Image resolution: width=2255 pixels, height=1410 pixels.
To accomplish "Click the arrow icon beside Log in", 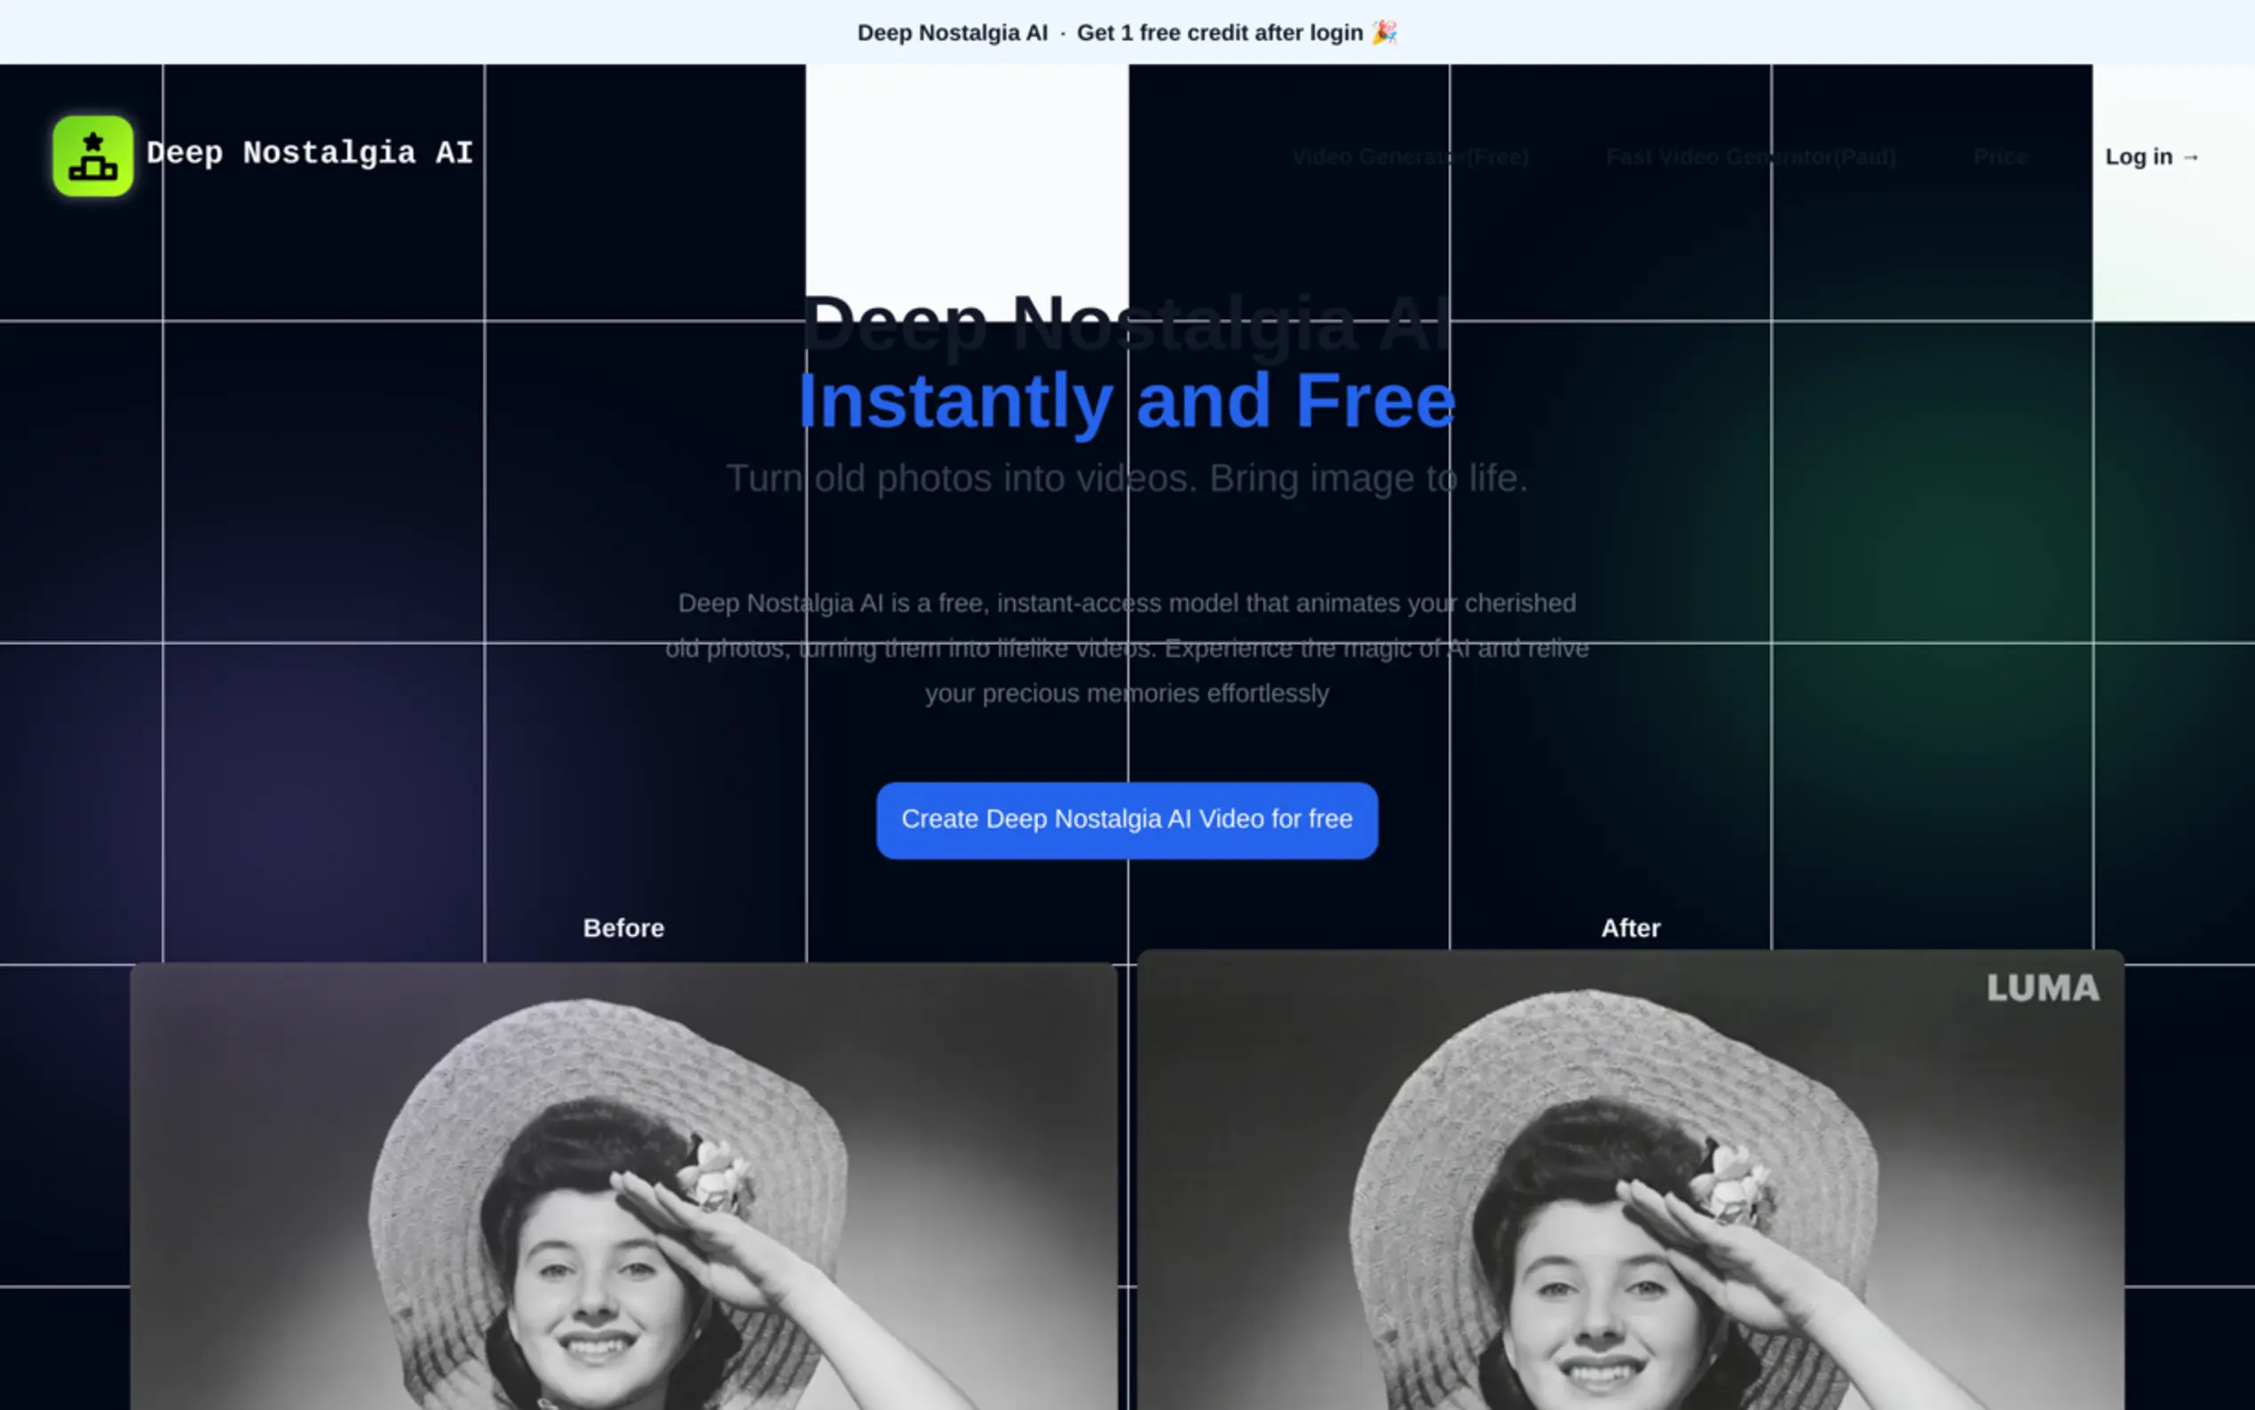I will (x=2191, y=157).
